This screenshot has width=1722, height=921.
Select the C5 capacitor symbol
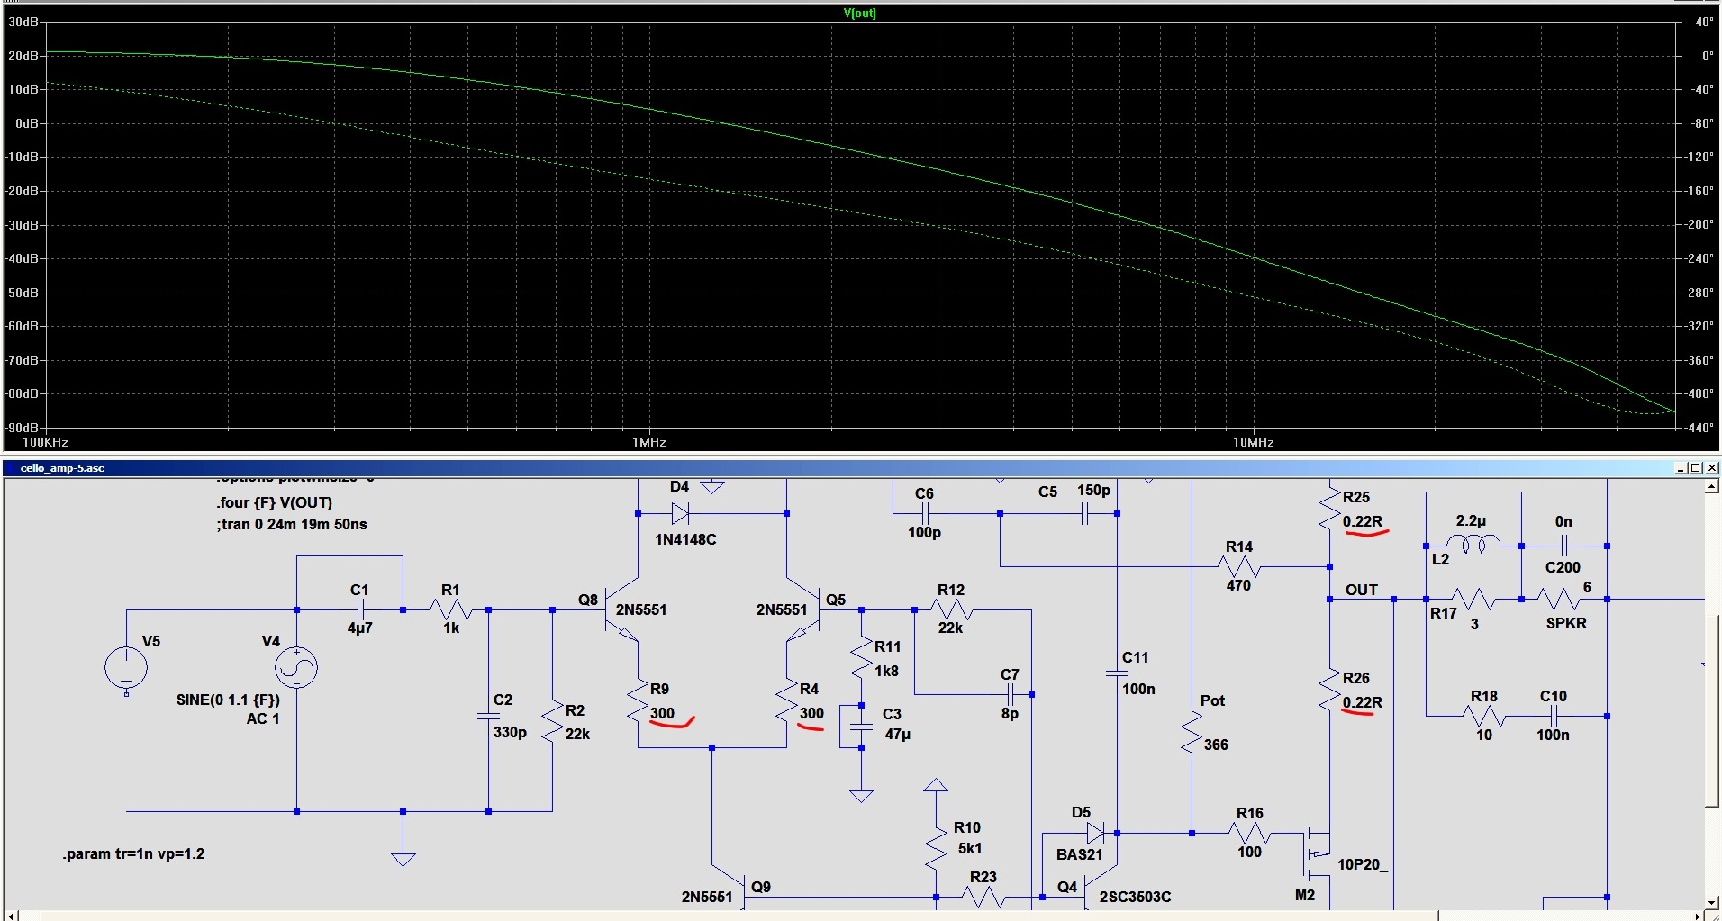coord(1085,513)
